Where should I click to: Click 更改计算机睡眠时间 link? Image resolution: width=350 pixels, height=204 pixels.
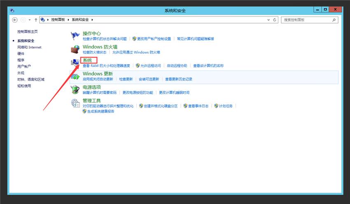[174, 93]
